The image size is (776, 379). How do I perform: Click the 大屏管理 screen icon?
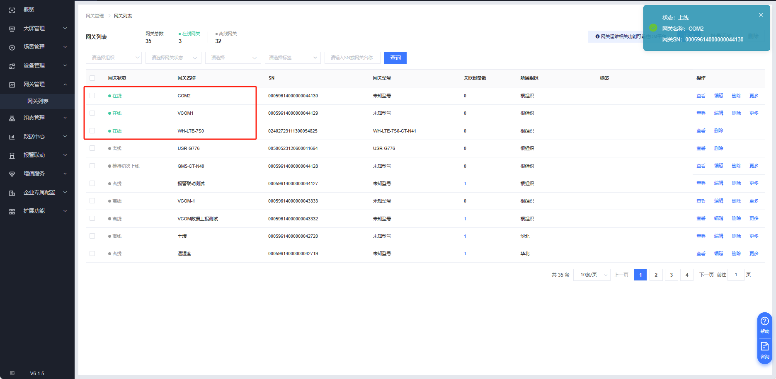pos(12,29)
